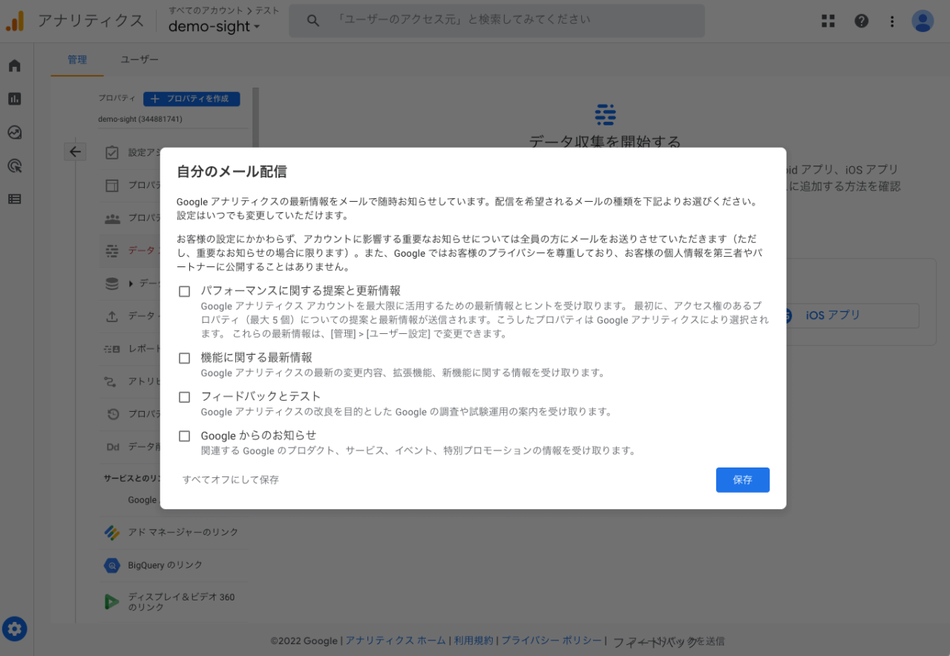Open the demo-sight account dropdown
The height and width of the screenshot is (656, 950).
point(214,27)
